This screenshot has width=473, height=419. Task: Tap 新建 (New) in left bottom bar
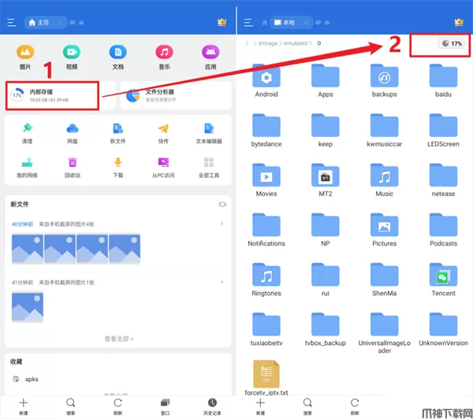click(x=24, y=406)
